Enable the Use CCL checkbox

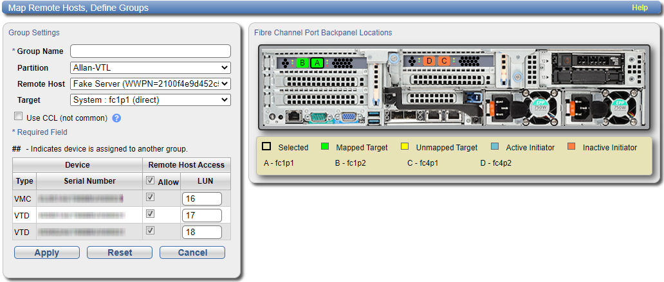tap(18, 118)
